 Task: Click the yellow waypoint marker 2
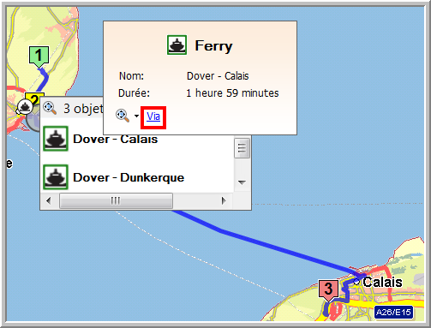coord(34,98)
